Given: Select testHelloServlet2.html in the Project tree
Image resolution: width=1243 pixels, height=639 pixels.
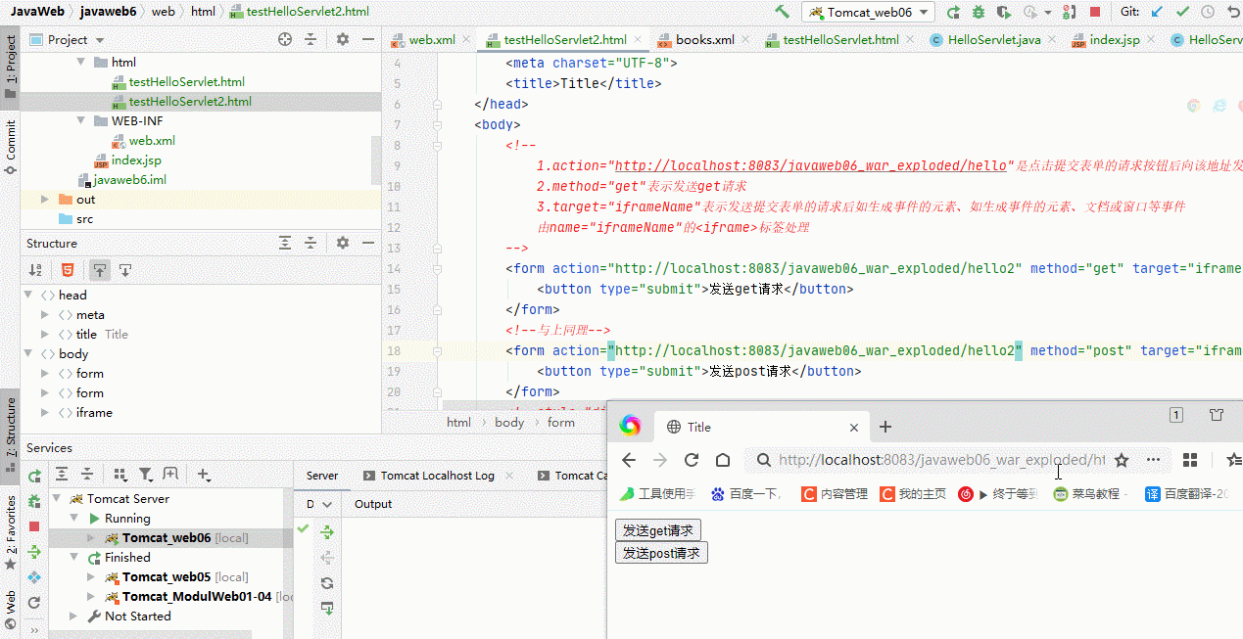Looking at the screenshot, I should coord(190,101).
